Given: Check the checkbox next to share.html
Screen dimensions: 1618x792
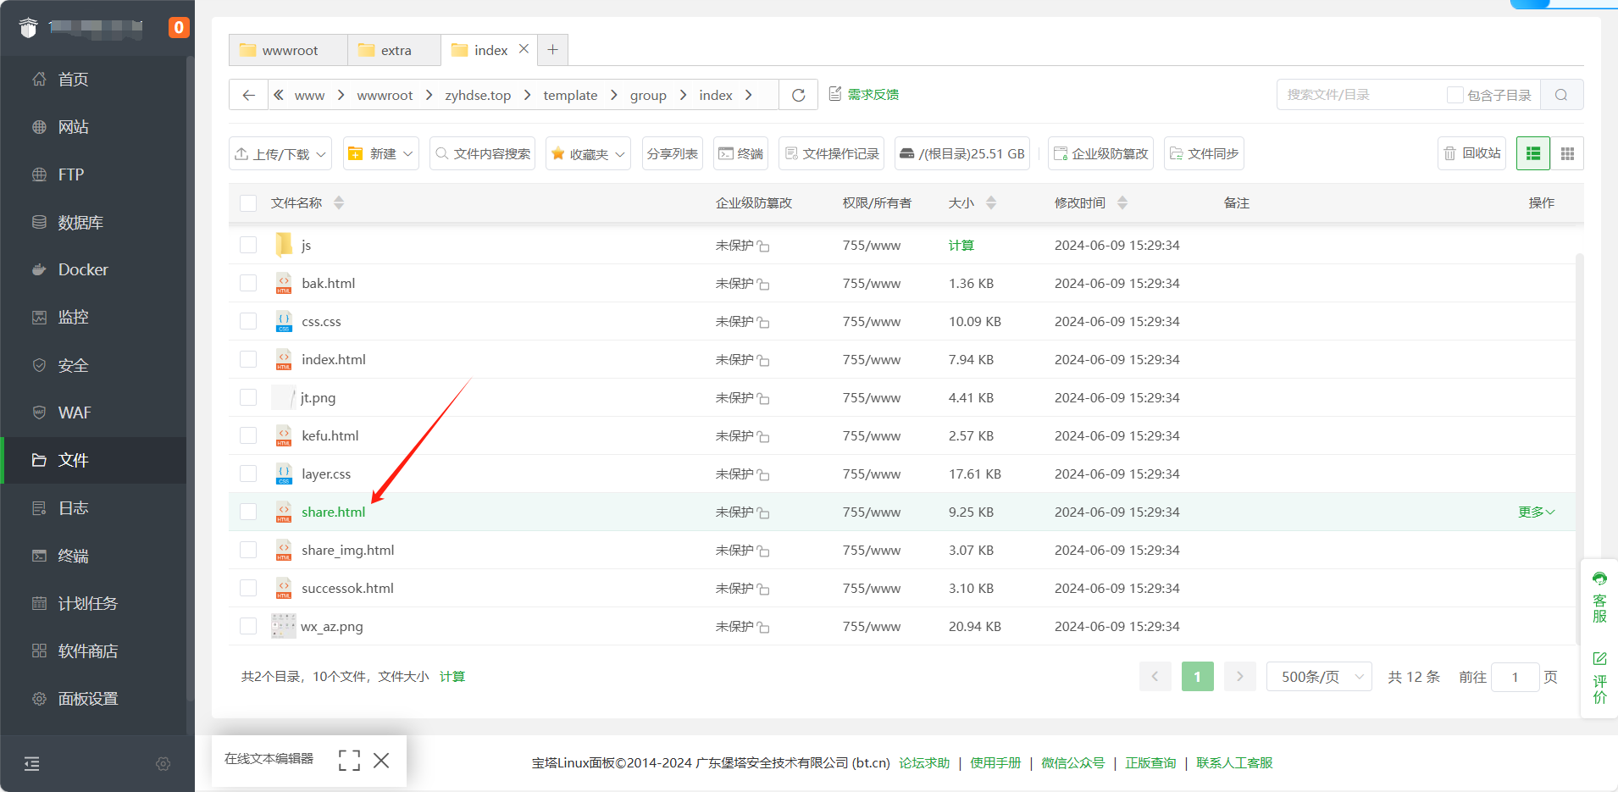Looking at the screenshot, I should (x=247, y=512).
